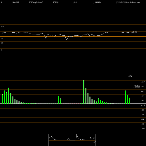Click the MR axis label -20
Image resolution: width=146 pixels, height=146 pixels.
[x=142, y=110]
